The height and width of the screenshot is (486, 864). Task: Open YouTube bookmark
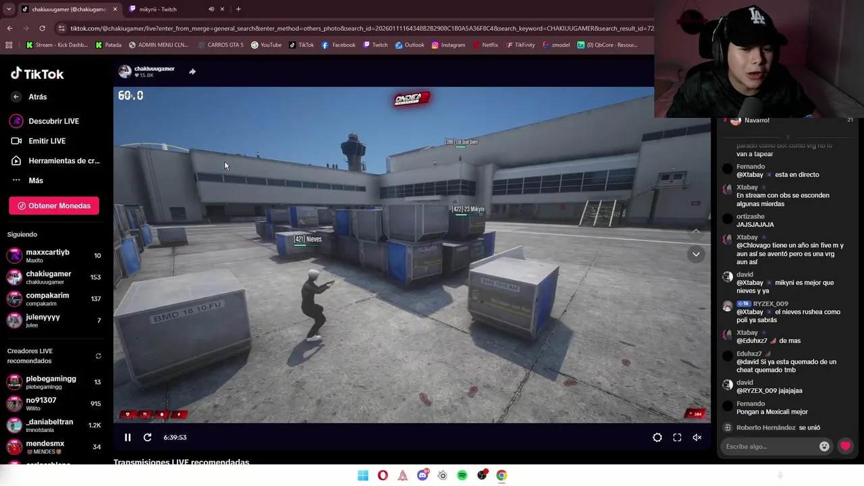click(x=267, y=45)
